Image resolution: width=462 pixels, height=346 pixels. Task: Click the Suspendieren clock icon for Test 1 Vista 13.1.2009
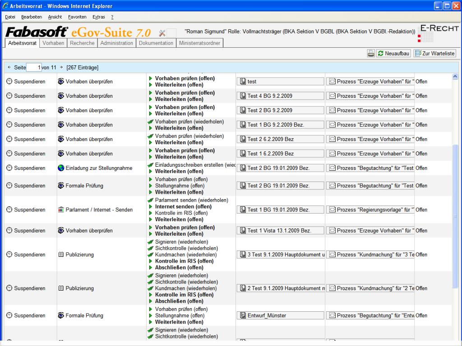9,230
